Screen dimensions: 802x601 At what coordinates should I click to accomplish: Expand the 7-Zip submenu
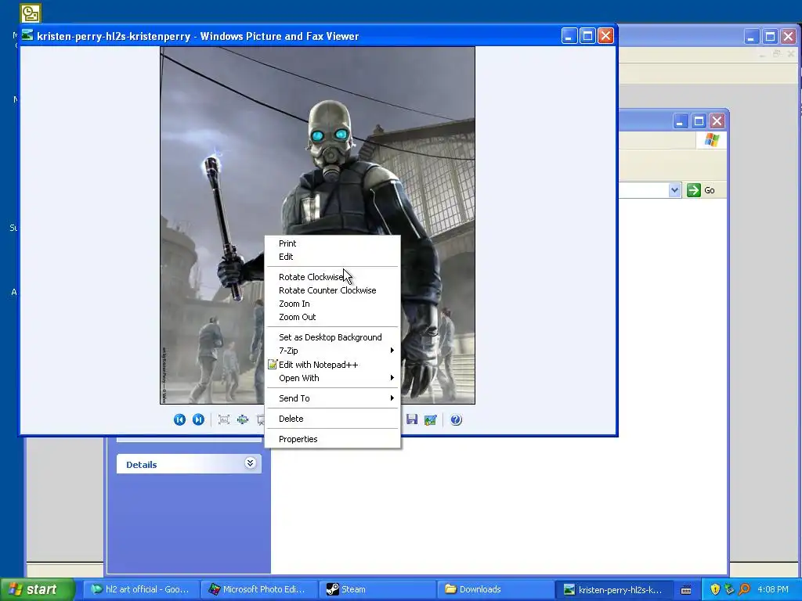(332, 351)
